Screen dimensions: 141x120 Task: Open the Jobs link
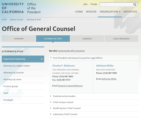click(85, 4)
